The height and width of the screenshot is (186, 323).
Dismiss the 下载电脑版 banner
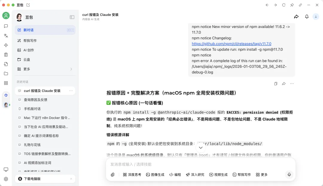click(71, 179)
